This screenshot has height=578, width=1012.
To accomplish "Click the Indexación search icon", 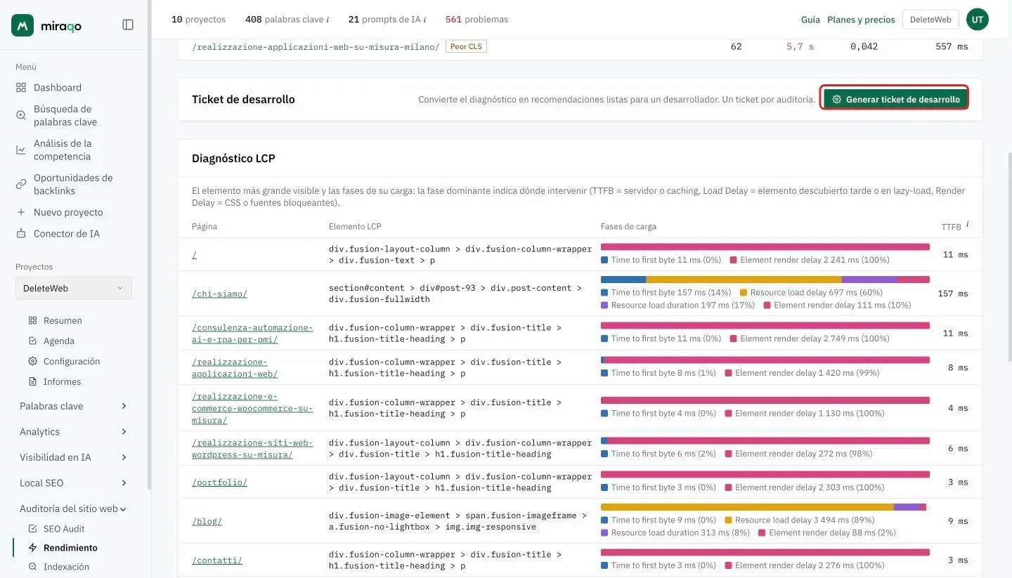I will (x=32, y=566).
